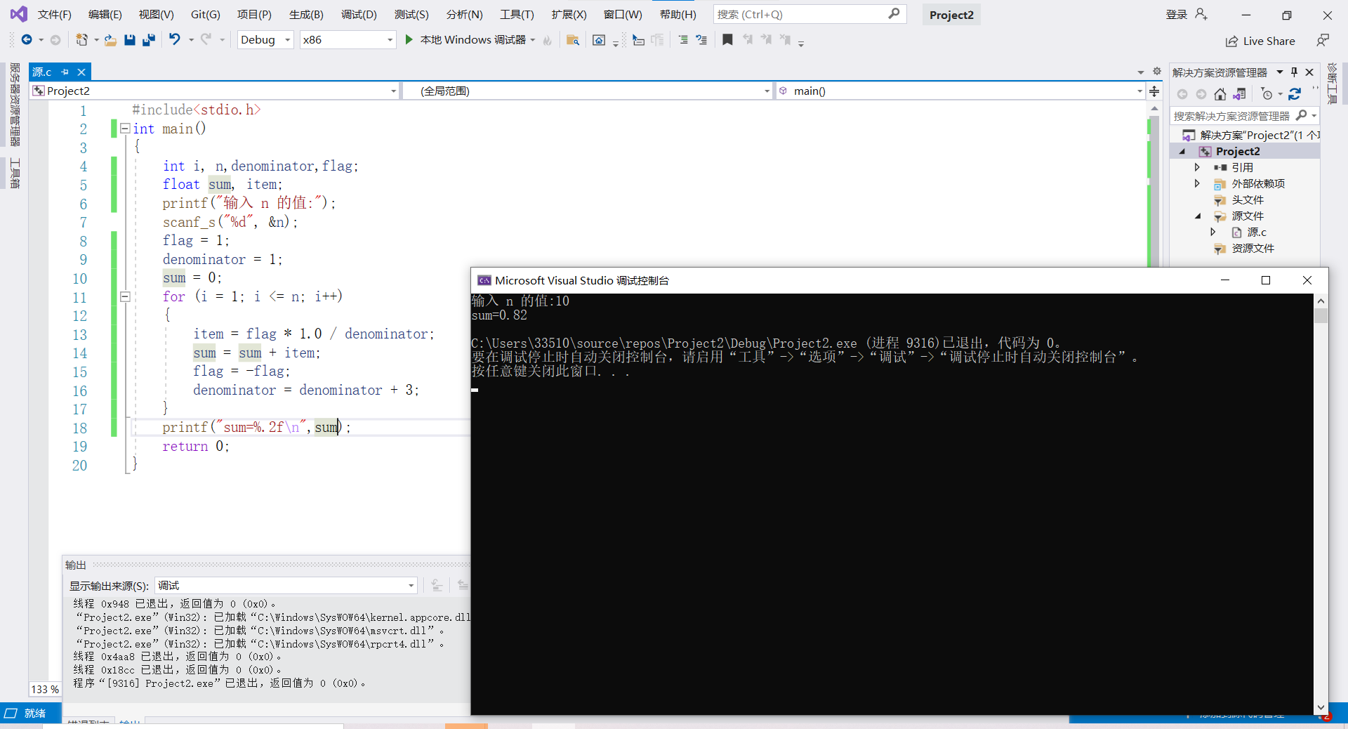The image size is (1348, 729).
Task: Open the Project2 scope dropdown in navigation bar
Action: [215, 91]
